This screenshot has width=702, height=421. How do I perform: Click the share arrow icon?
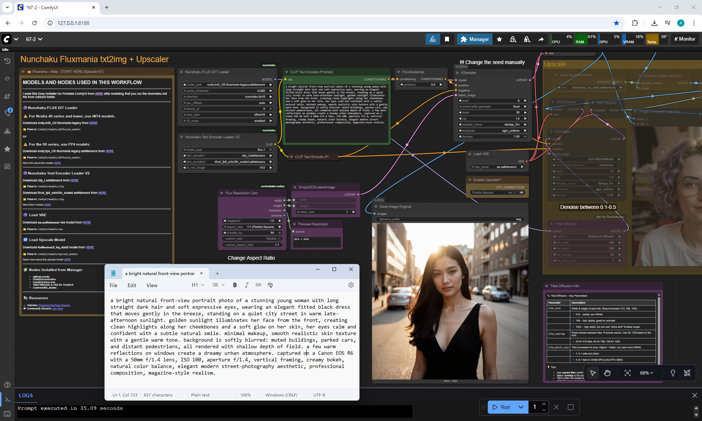point(541,39)
